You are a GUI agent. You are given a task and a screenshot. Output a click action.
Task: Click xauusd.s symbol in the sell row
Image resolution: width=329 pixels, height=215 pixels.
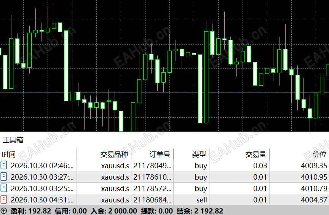[x=115, y=200]
